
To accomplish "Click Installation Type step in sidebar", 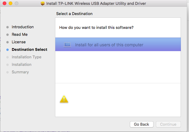I will 26,57.
